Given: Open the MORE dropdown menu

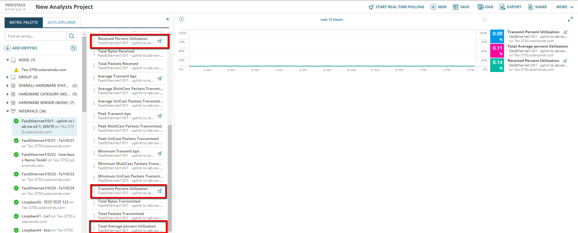Looking at the screenshot, I should pyautogui.click(x=565, y=7).
